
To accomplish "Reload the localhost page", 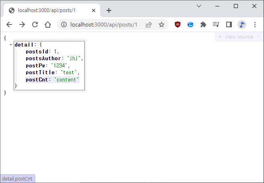I will 35,24.
